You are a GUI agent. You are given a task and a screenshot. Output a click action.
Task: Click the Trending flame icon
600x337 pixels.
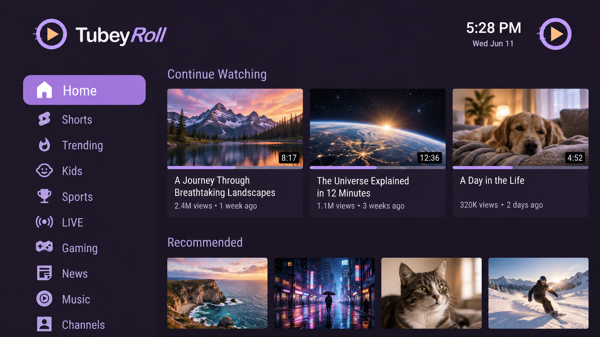coord(44,145)
